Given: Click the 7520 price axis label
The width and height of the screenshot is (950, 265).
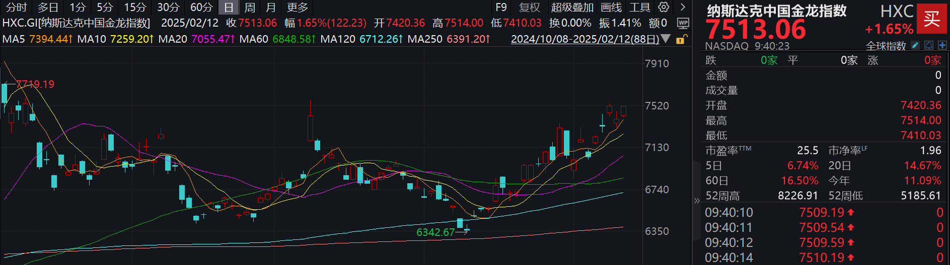Looking at the screenshot, I should [657, 105].
